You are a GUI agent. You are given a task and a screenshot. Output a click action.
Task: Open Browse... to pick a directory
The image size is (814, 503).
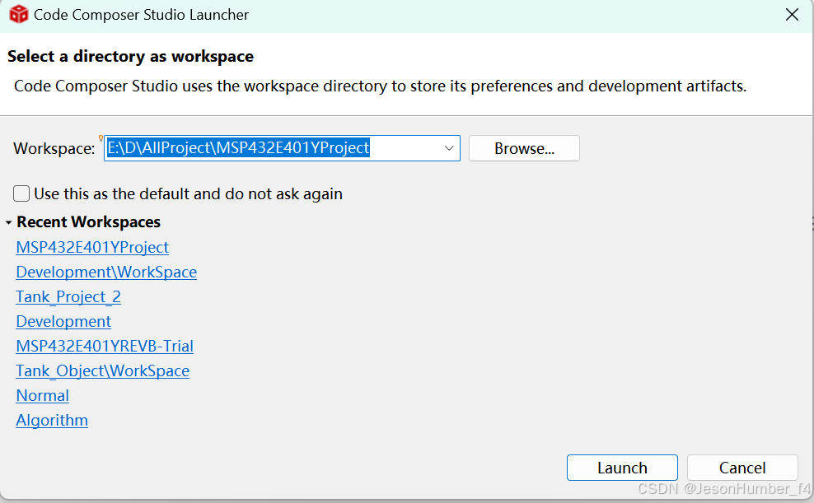524,148
